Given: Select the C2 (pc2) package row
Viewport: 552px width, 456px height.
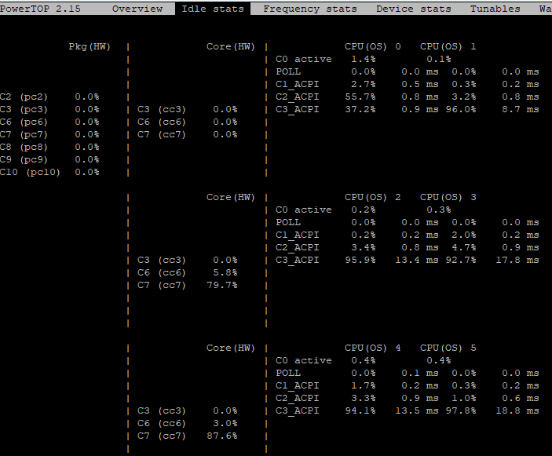Looking at the screenshot, I should [x=49, y=97].
